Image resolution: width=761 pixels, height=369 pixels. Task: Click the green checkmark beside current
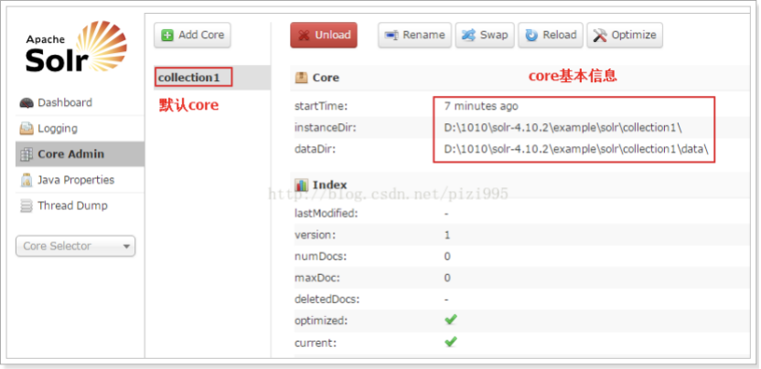[x=451, y=342]
